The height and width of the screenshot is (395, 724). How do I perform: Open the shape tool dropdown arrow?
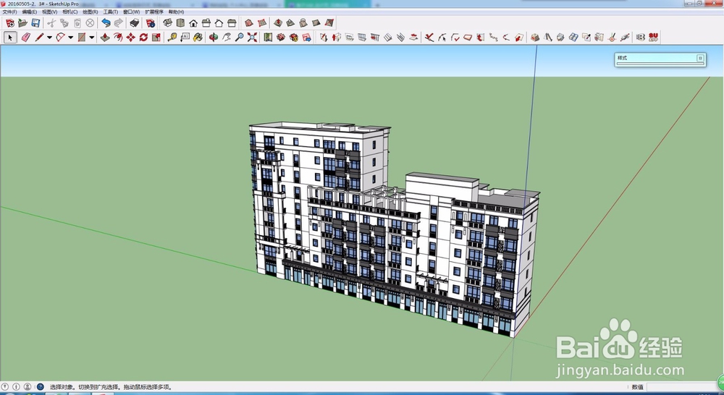pyautogui.click(x=92, y=38)
